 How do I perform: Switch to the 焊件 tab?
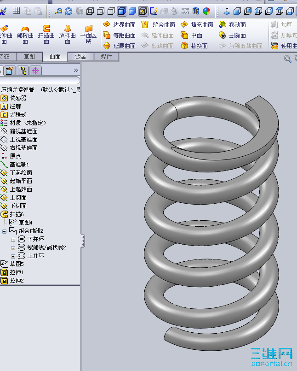click(x=106, y=57)
